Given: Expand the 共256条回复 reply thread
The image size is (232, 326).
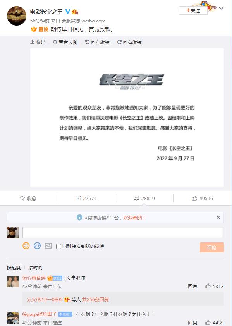Looking at the screenshot, I should [x=95, y=299].
